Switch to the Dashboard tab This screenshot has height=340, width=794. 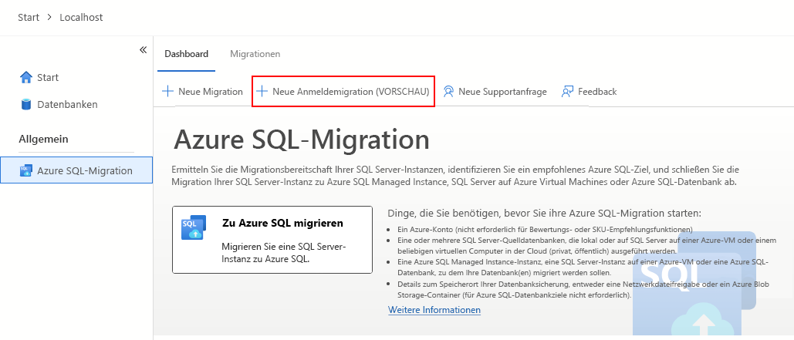(x=187, y=54)
